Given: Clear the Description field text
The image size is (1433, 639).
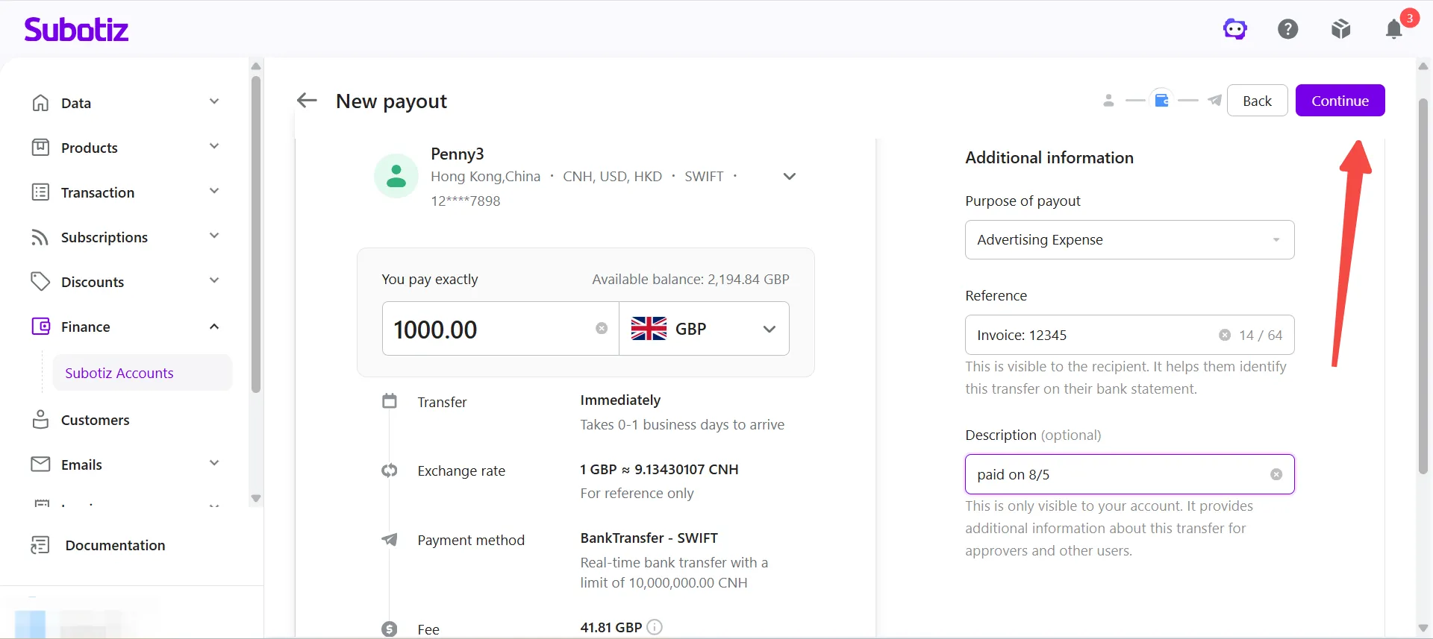Looking at the screenshot, I should [1276, 474].
